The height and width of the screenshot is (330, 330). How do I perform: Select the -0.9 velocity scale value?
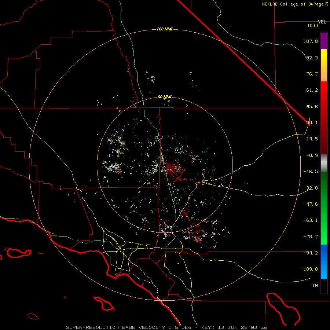(312, 155)
